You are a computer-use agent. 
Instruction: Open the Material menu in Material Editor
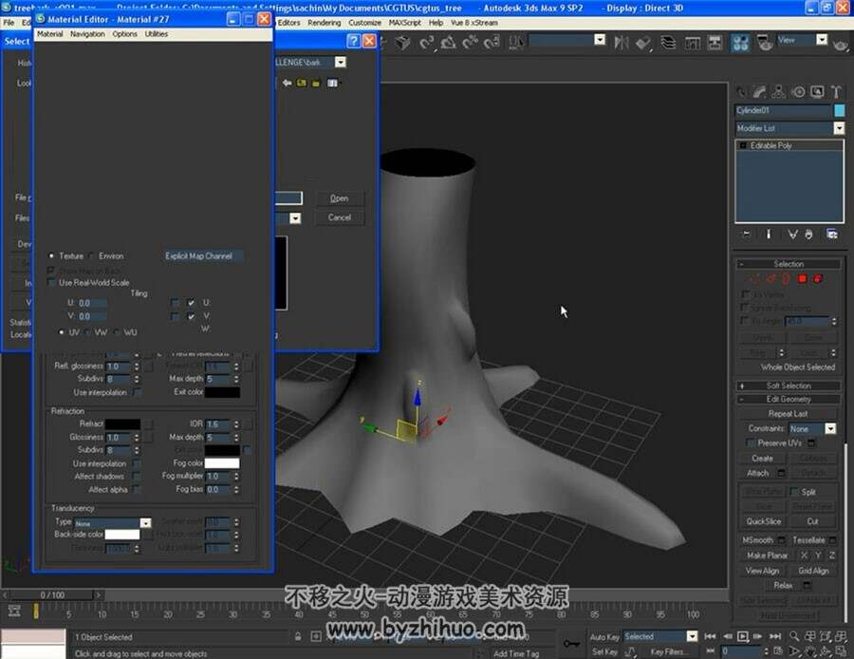[50, 34]
